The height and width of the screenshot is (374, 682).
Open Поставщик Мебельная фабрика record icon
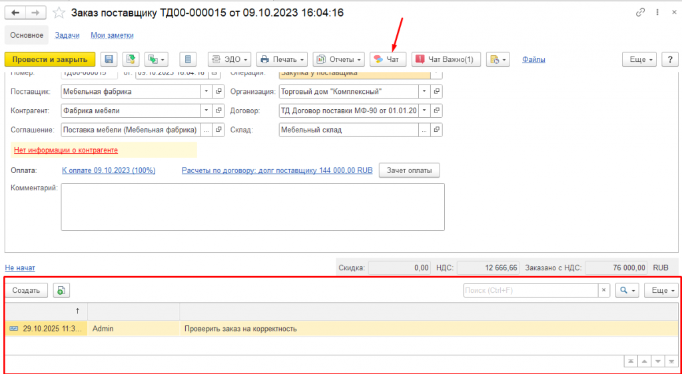click(218, 92)
